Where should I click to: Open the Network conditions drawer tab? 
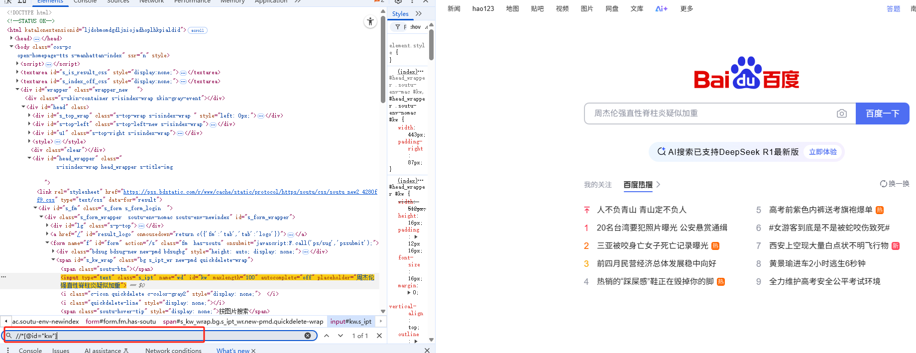point(173,351)
